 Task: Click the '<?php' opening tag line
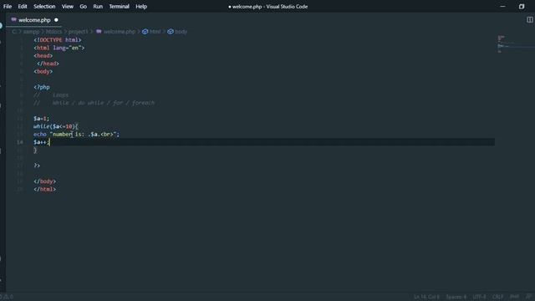(42, 87)
